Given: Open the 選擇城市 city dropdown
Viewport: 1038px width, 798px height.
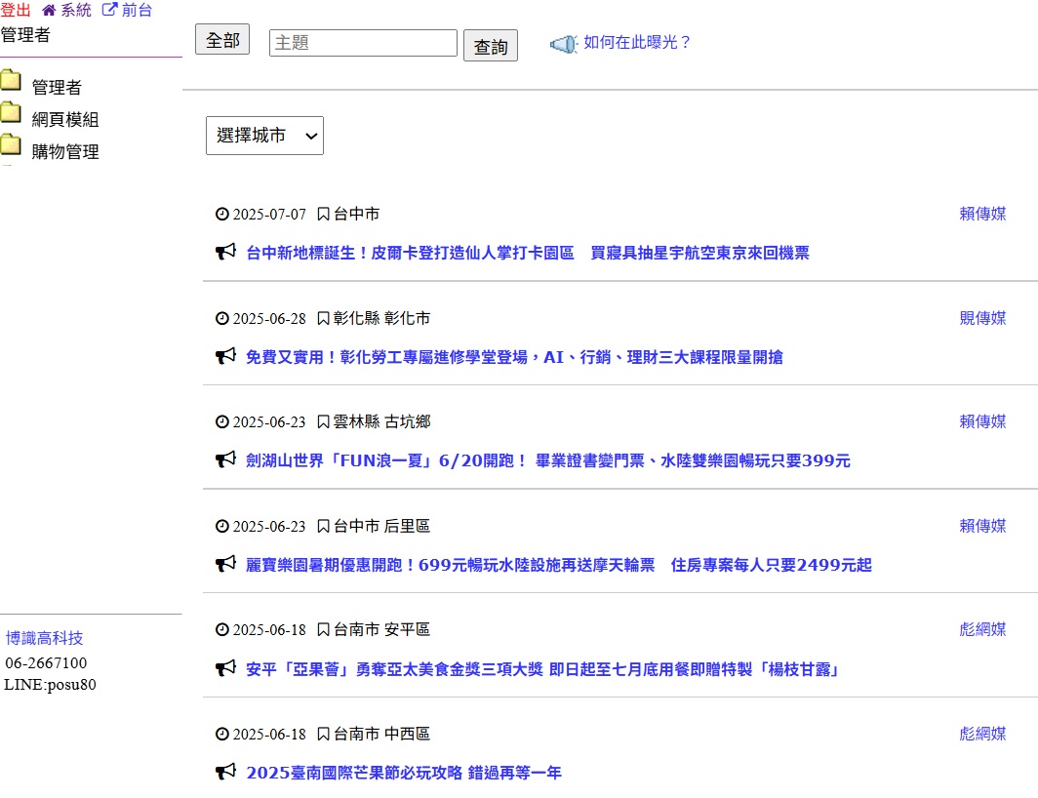Looking at the screenshot, I should [x=264, y=136].
